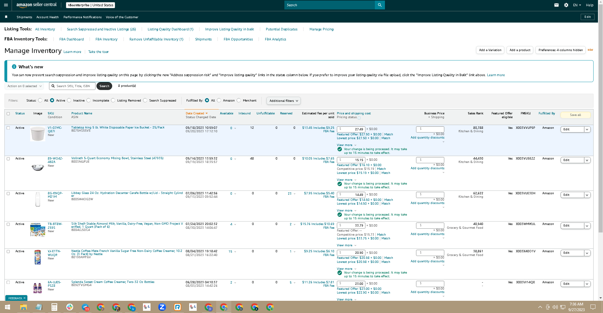603x313 pixels.
Task: Go to Manage Pricing listing tool
Action: pyautogui.click(x=321, y=29)
